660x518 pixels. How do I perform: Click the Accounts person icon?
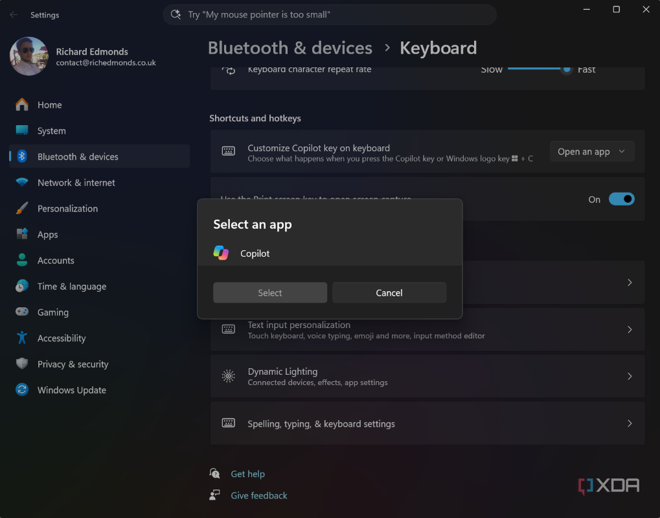tap(22, 260)
